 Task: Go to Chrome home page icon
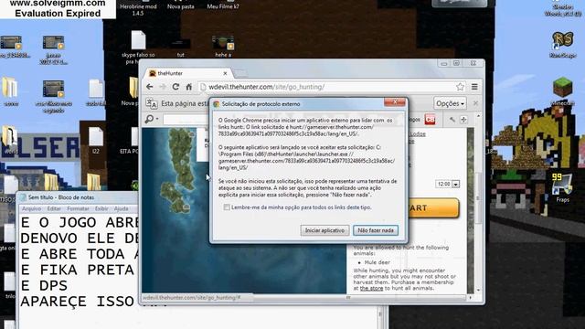189,87
